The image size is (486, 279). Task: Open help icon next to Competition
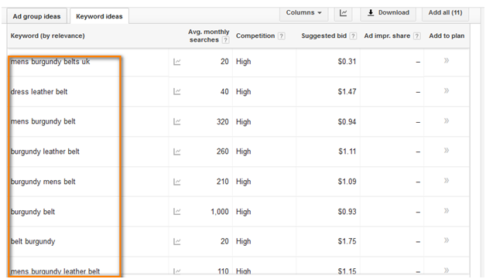(281, 36)
